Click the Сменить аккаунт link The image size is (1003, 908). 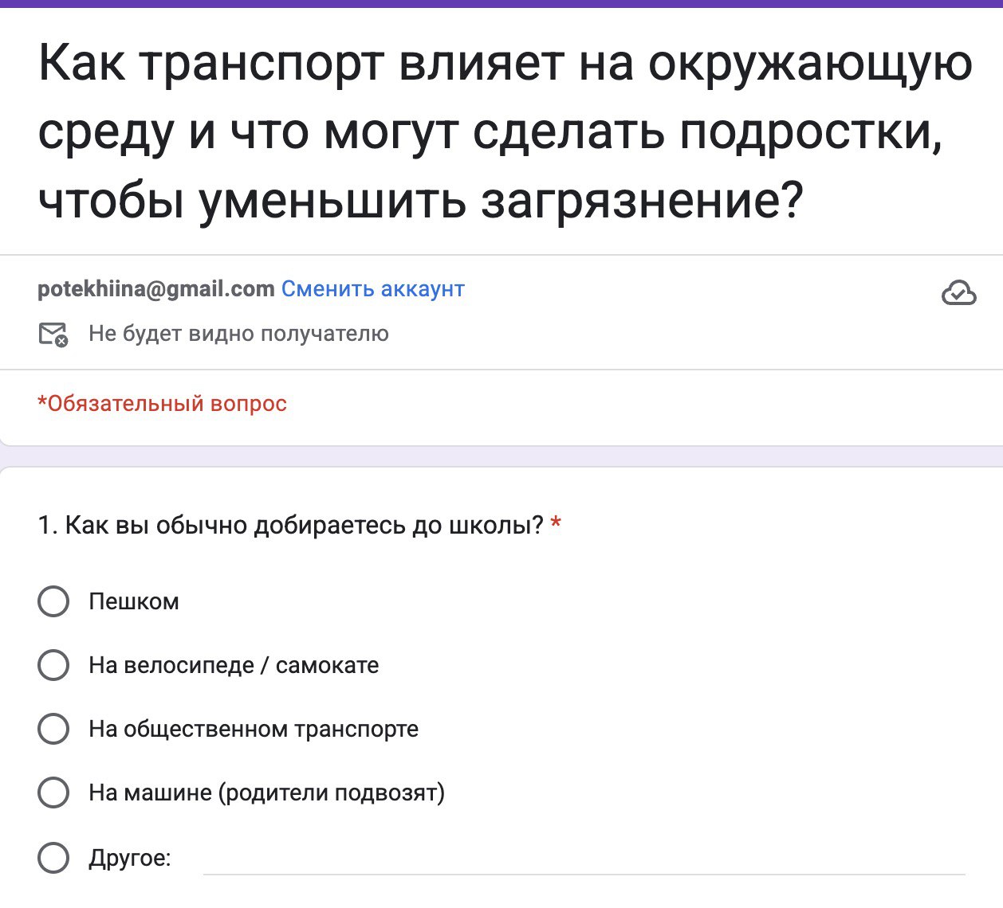[x=372, y=288]
